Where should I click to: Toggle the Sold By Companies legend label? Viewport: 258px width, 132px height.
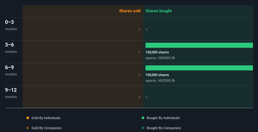coord(47,128)
